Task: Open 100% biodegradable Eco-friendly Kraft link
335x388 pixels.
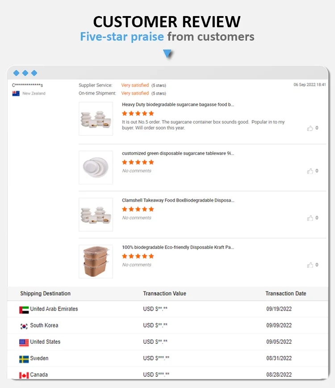Action: pos(178,247)
